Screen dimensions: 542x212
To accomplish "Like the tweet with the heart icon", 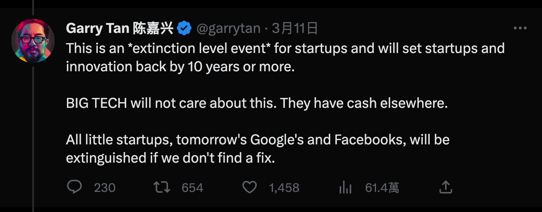I will click(250, 188).
